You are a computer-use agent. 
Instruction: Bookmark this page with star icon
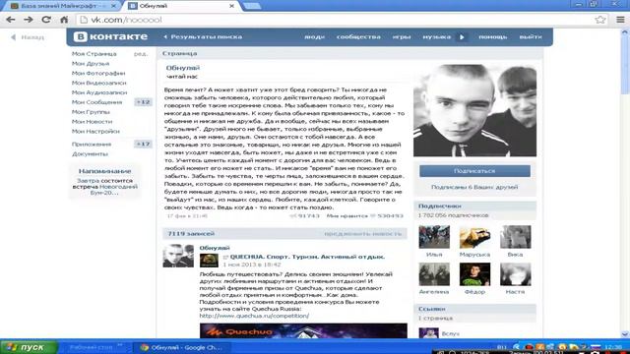click(x=600, y=20)
